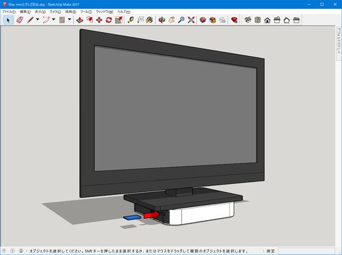This screenshot has height=255, width=342.
Task: Open the 3D Warehouse icon
Action: click(x=203, y=20)
